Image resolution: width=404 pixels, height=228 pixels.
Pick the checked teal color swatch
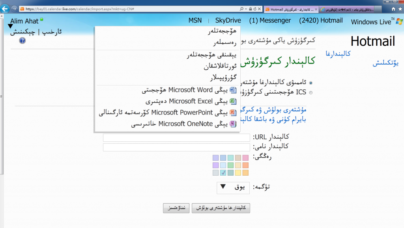(x=223, y=172)
